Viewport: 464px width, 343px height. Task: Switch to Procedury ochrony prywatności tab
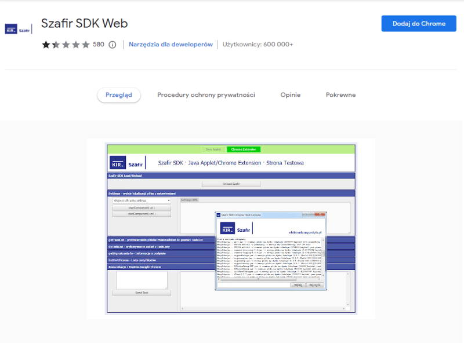pyautogui.click(x=206, y=95)
